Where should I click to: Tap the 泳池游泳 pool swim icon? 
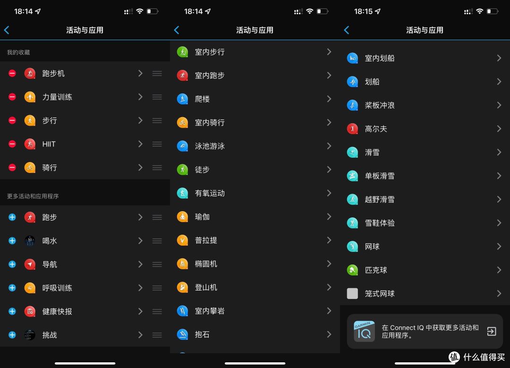click(182, 146)
